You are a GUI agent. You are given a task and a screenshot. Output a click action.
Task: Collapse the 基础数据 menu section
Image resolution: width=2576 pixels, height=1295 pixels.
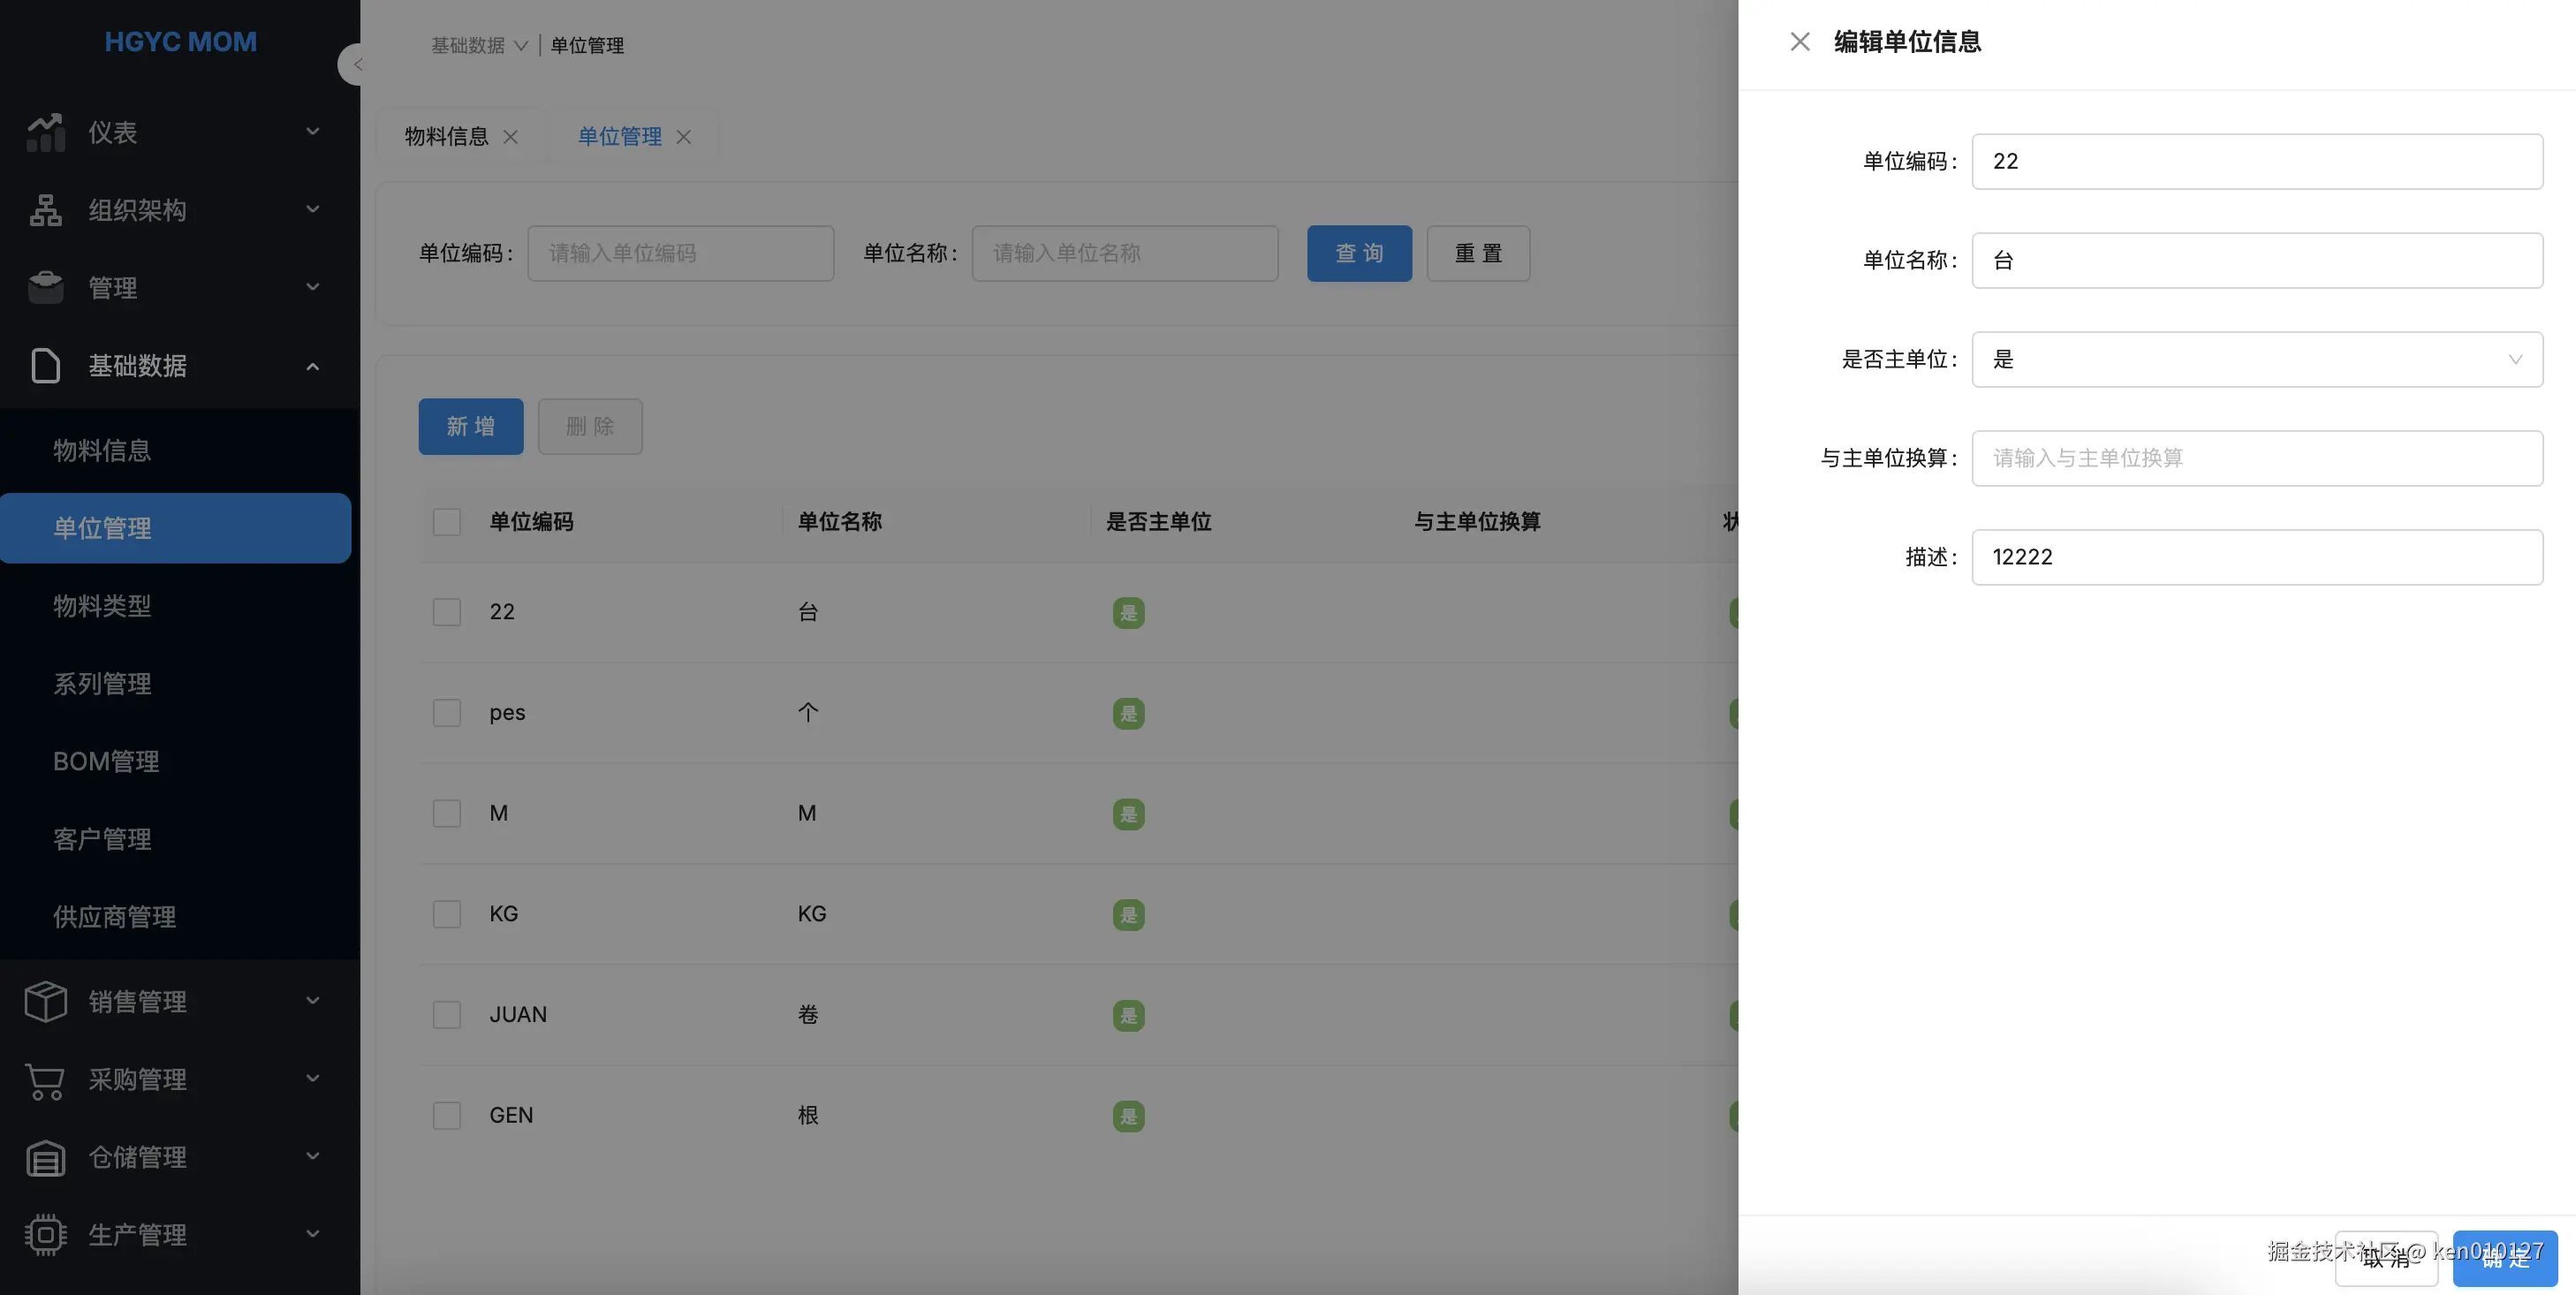pyautogui.click(x=312, y=366)
